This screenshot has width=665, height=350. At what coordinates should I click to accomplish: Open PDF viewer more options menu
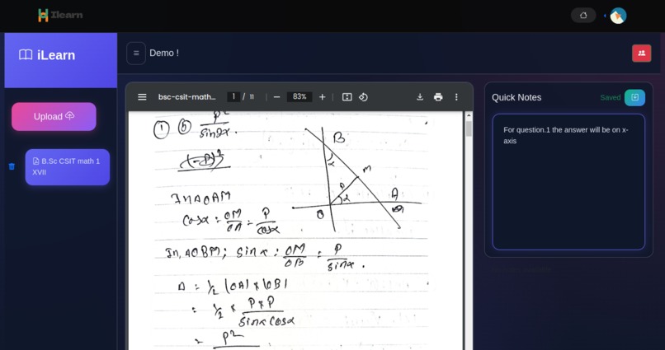[x=456, y=97]
